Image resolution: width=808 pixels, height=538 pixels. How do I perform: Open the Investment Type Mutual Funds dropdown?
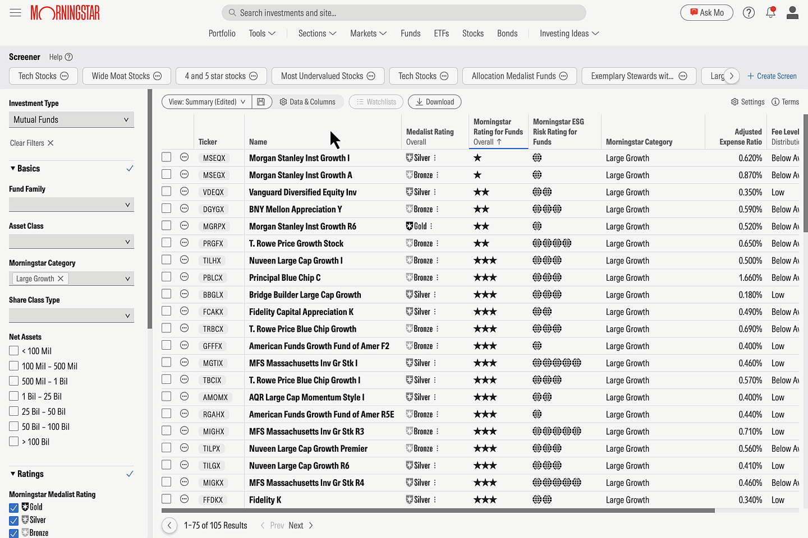(71, 119)
